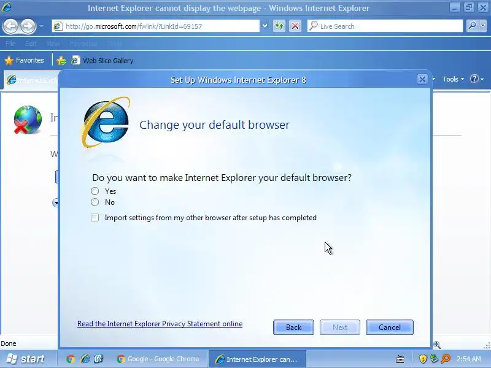Click Change your default browser heading

point(214,125)
